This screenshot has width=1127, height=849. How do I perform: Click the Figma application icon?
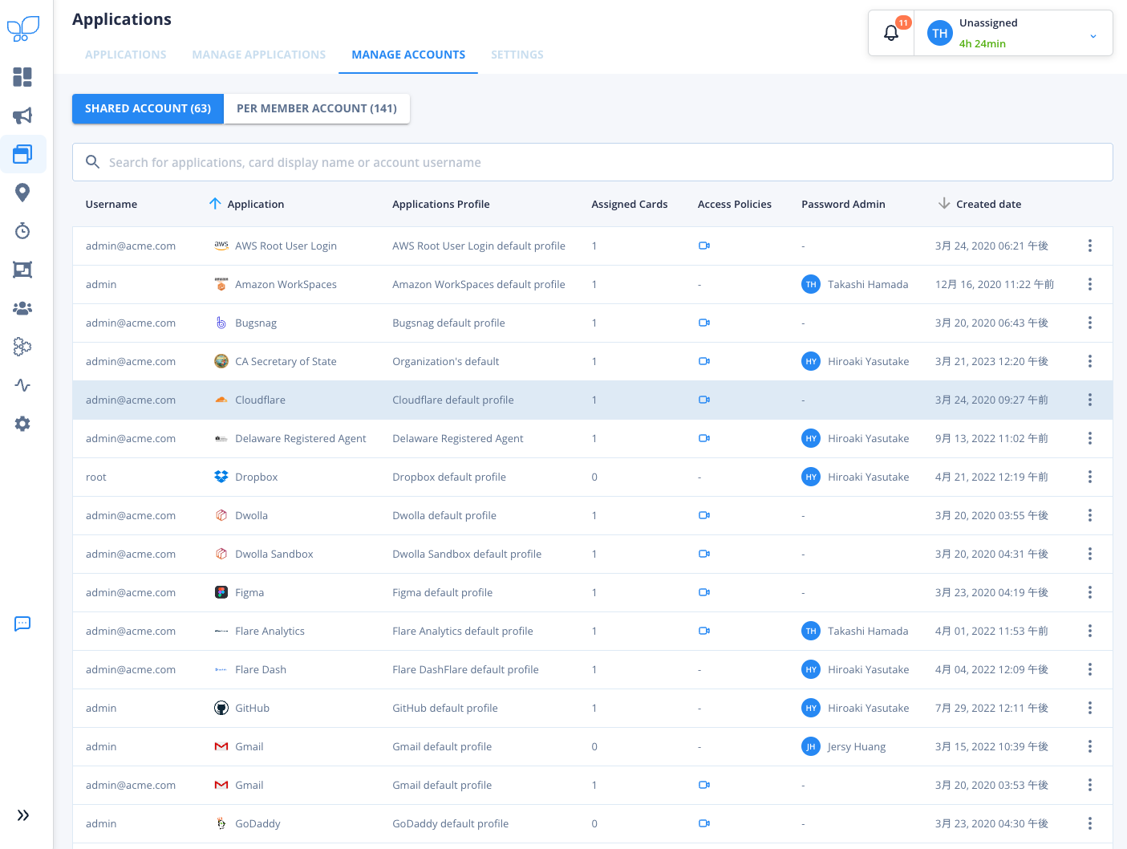pos(221,592)
